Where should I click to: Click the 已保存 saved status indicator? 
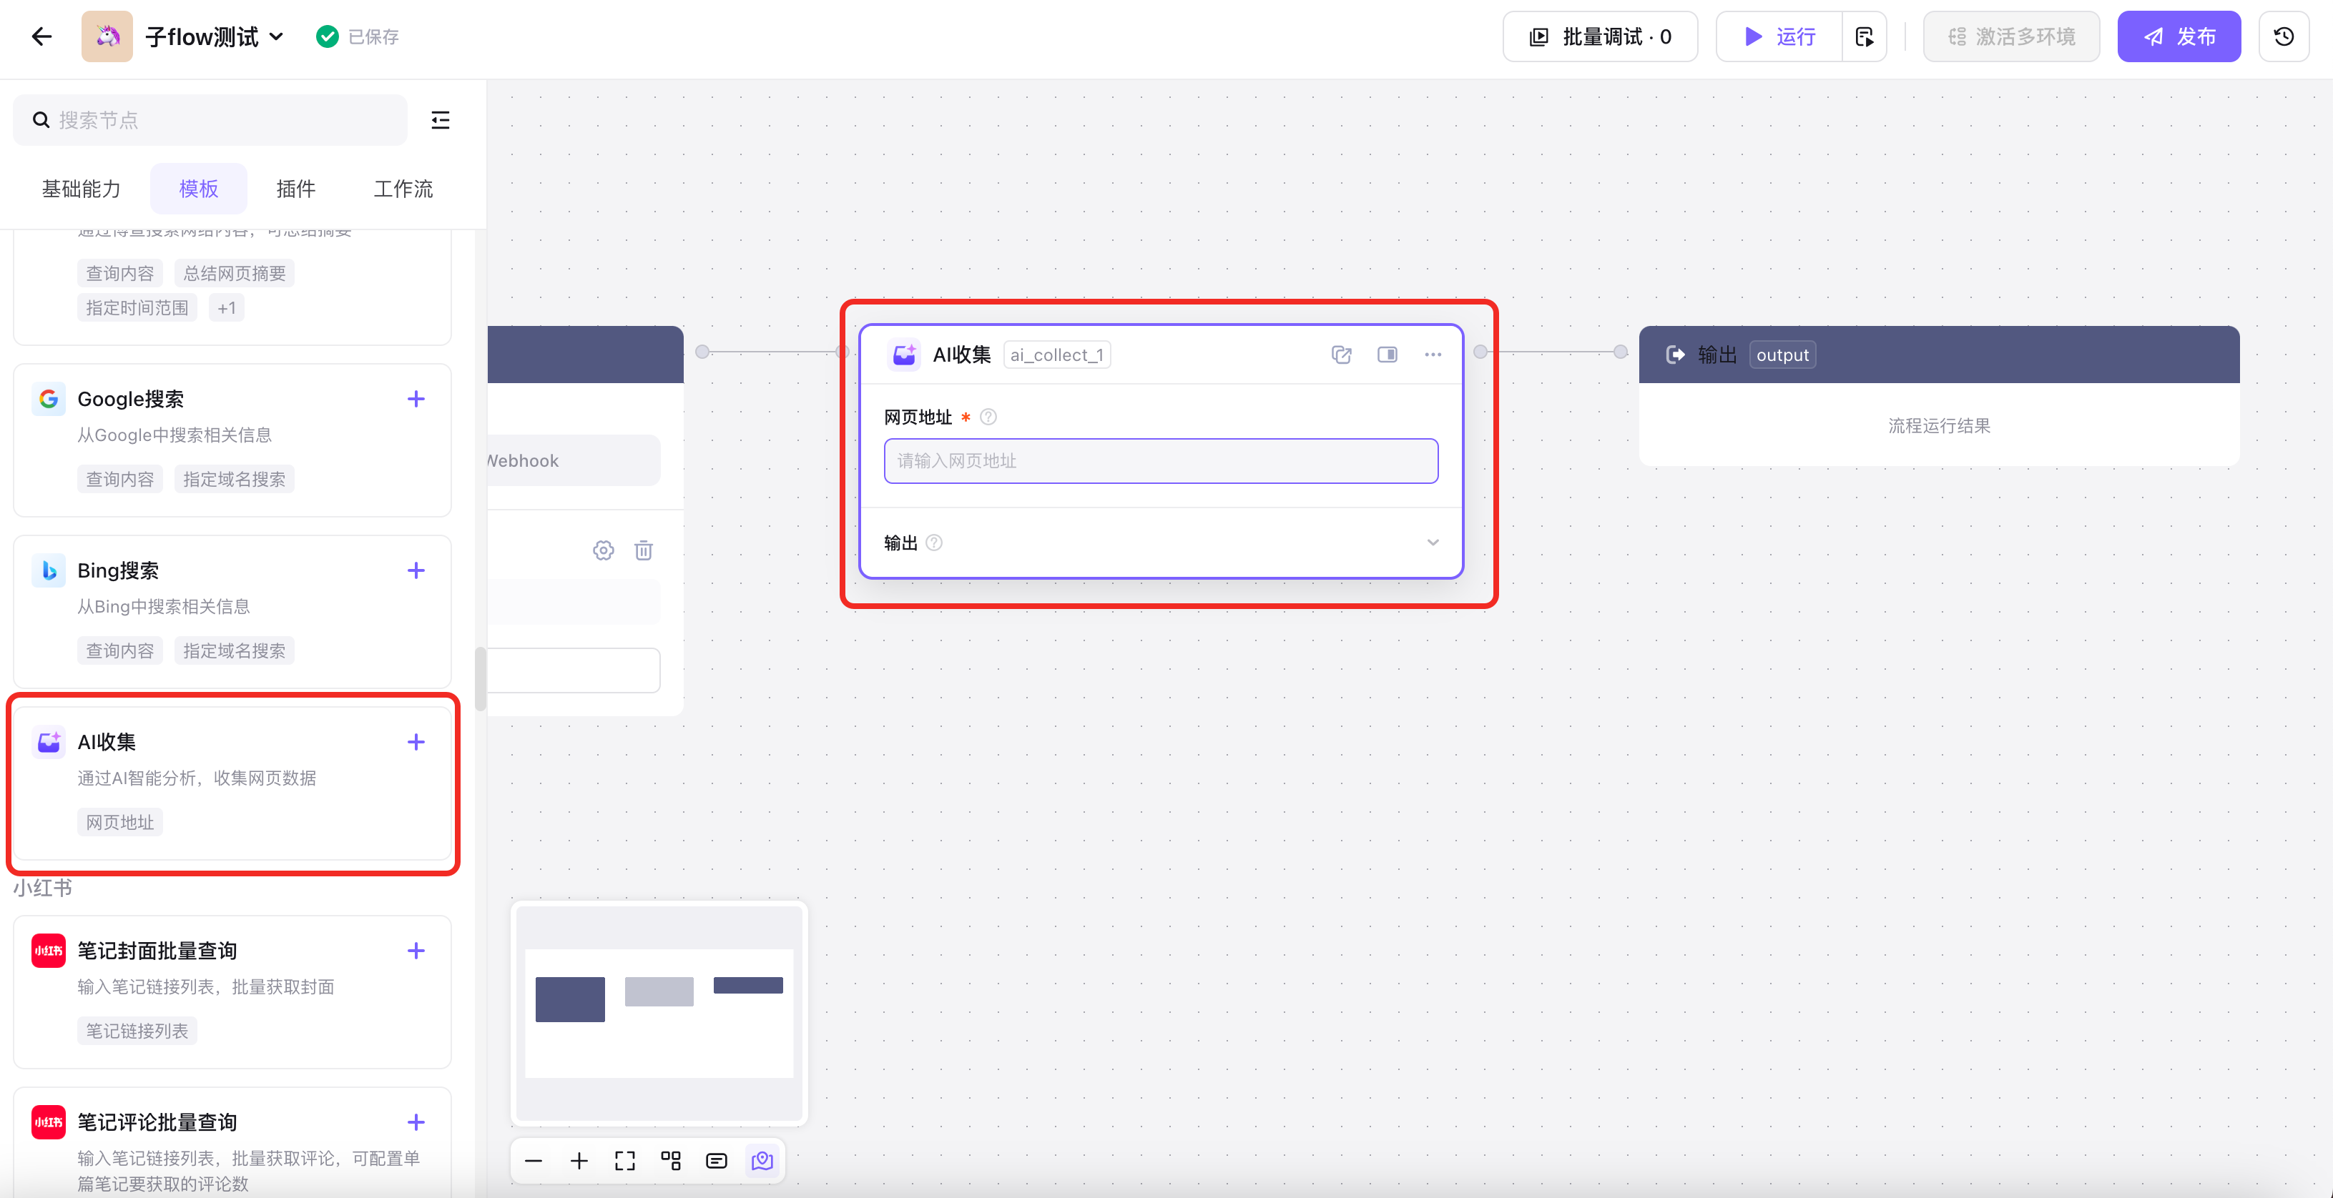pos(358,36)
